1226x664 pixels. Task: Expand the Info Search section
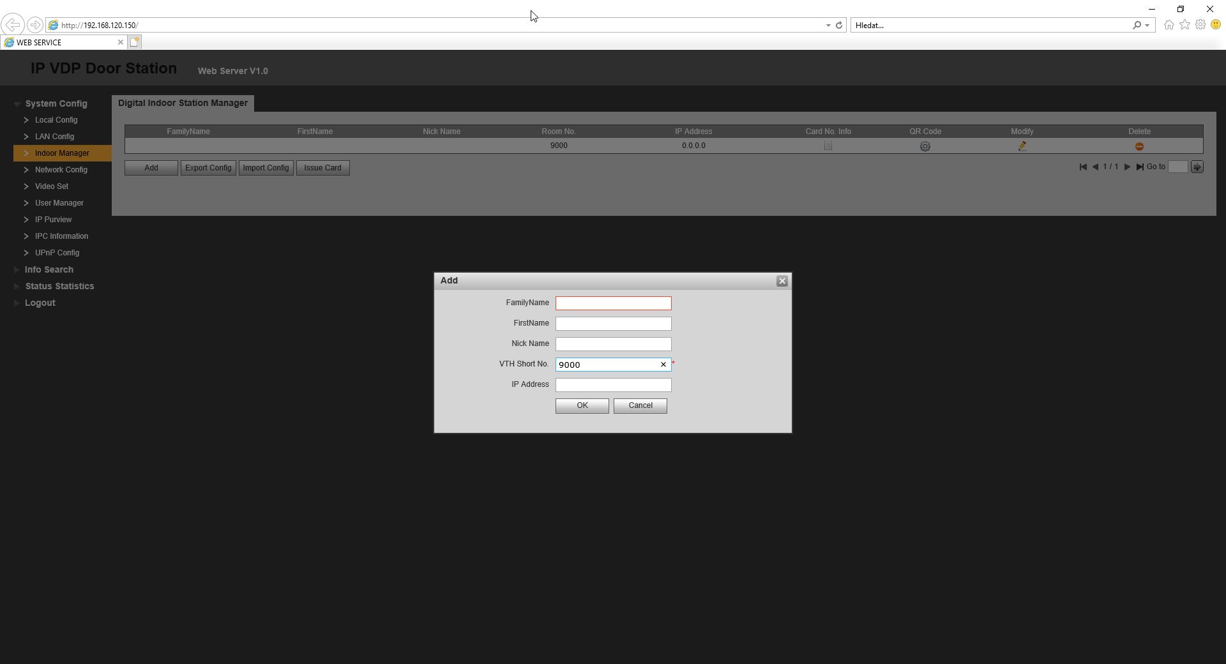[x=49, y=269]
